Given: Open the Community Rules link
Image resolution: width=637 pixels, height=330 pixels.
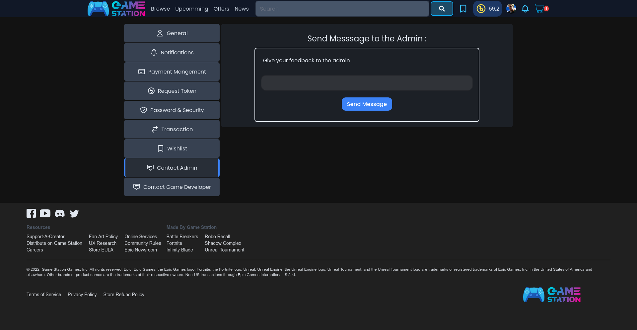Looking at the screenshot, I should [x=143, y=243].
